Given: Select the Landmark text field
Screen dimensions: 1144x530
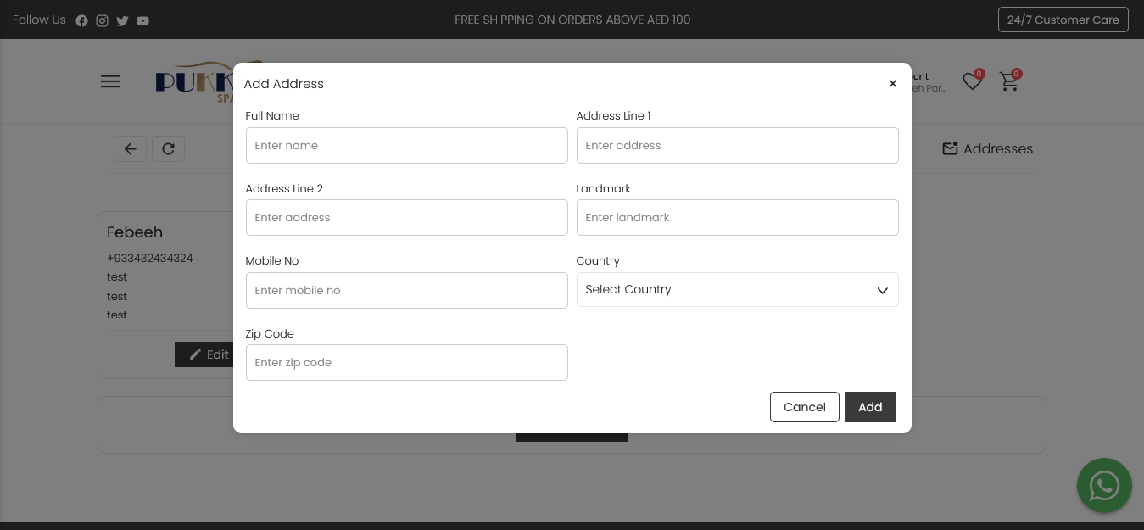Looking at the screenshot, I should [737, 218].
